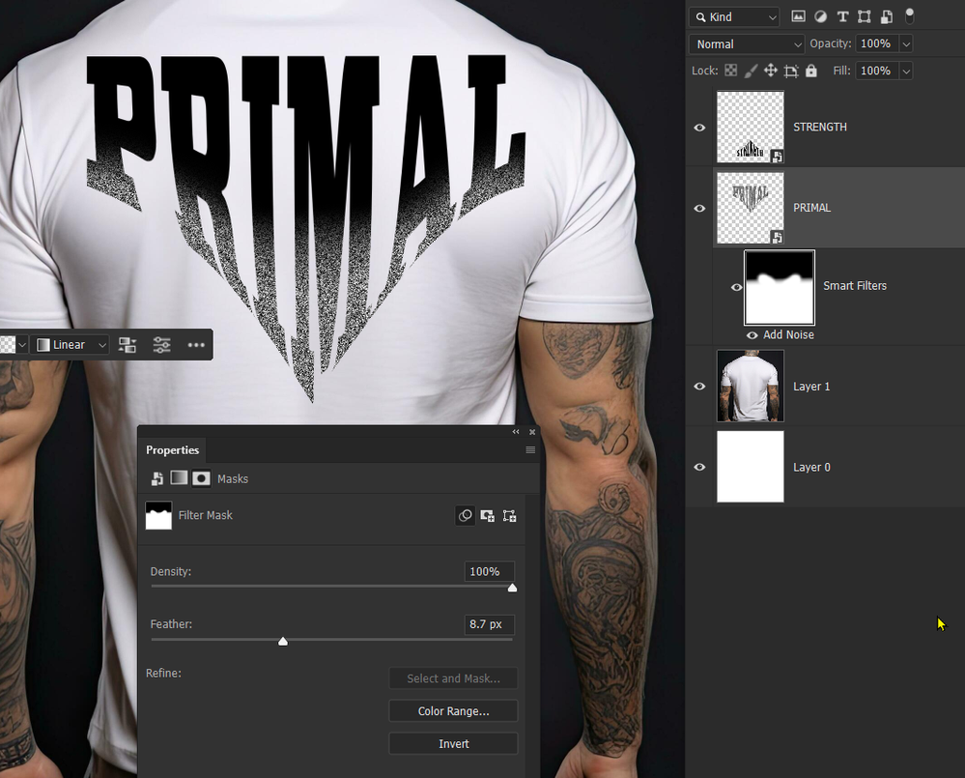This screenshot has width=965, height=778.
Task: Click the Density 100% input field
Action: click(x=490, y=571)
